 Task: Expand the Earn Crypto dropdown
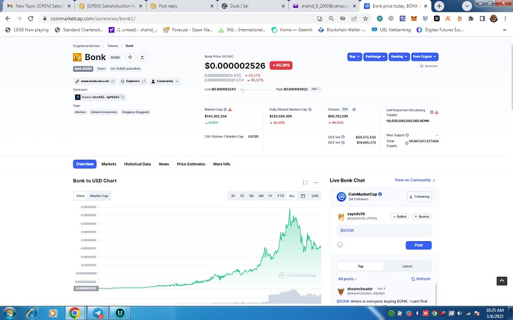point(424,57)
